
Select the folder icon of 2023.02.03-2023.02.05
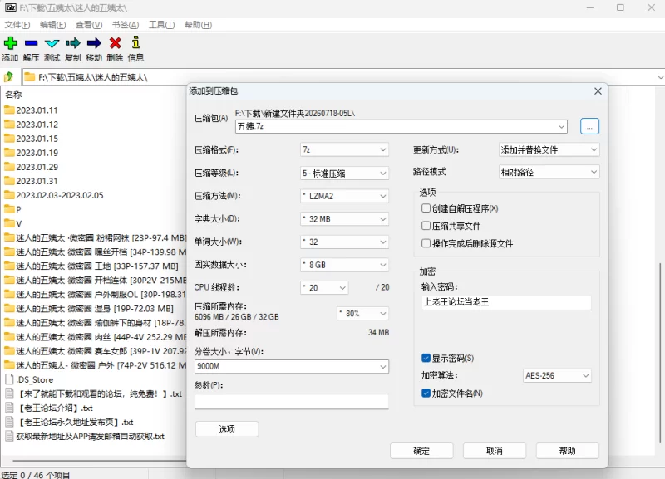pyautogui.click(x=9, y=195)
